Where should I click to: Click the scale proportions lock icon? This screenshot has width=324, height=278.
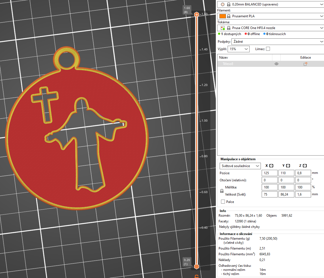point(222,191)
